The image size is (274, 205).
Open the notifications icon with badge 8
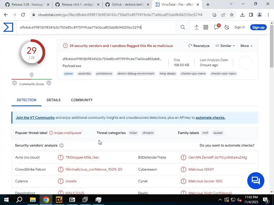[x=217, y=27]
